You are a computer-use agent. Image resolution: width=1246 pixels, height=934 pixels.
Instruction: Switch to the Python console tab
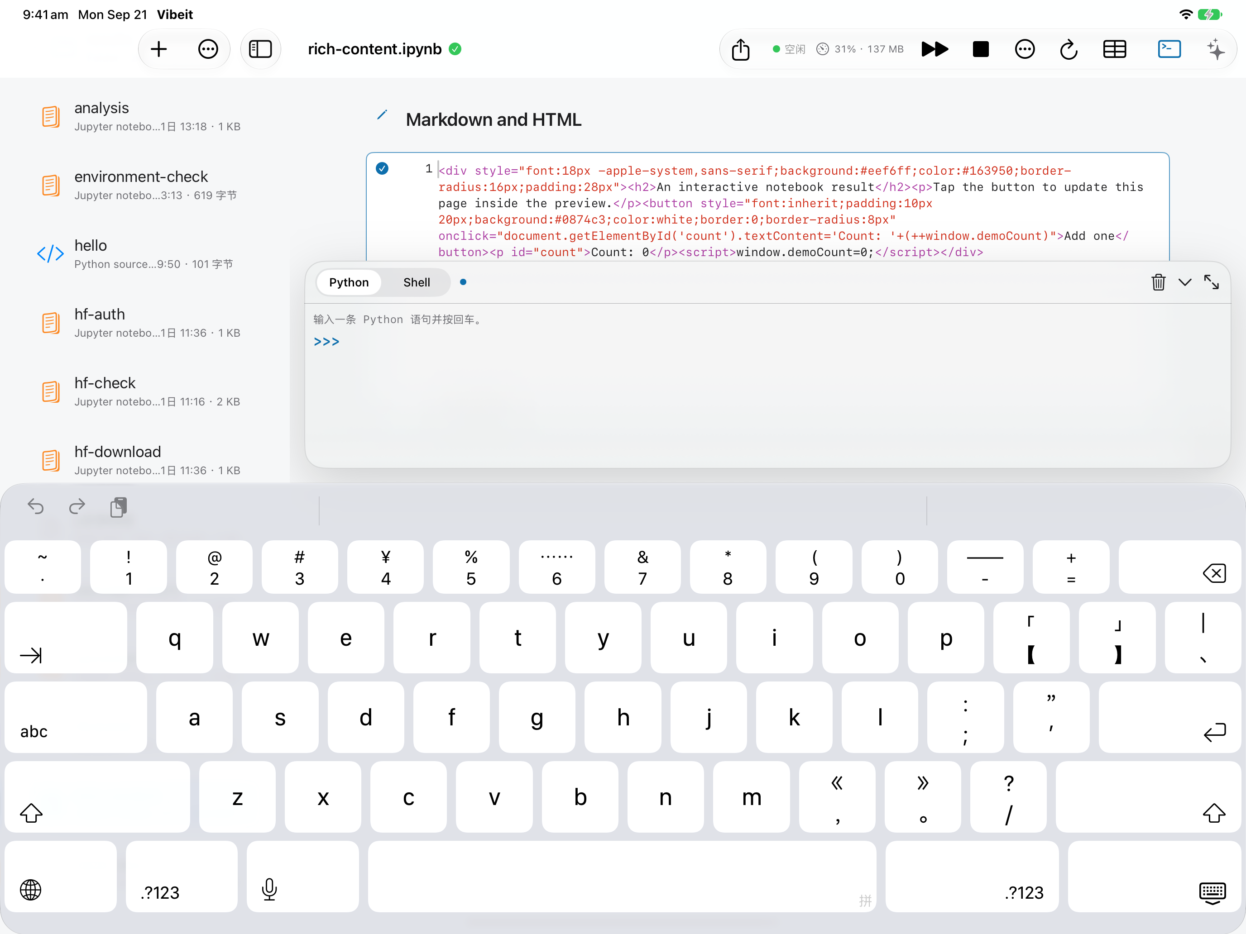(x=349, y=282)
